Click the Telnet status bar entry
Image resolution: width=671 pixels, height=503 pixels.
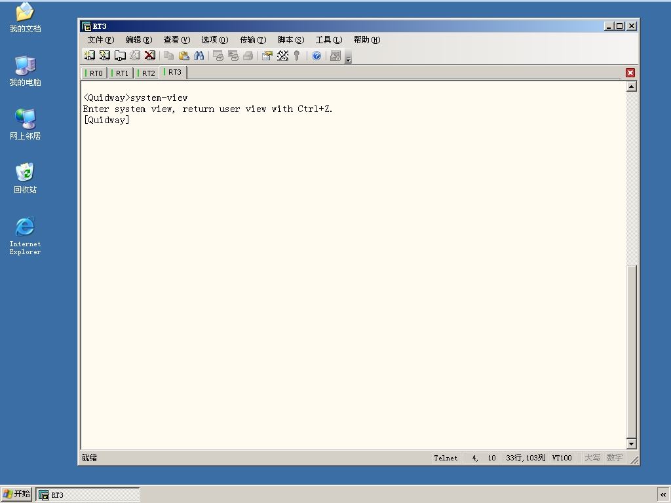[x=446, y=458]
